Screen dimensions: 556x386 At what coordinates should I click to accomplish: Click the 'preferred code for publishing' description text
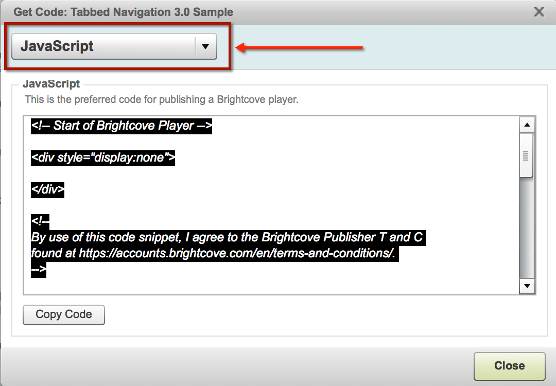162,100
